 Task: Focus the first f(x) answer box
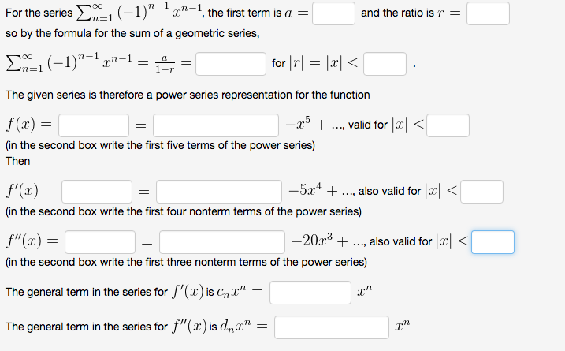point(94,125)
